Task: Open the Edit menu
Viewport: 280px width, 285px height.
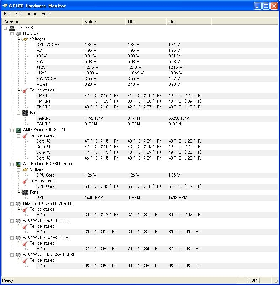Action: [19, 14]
